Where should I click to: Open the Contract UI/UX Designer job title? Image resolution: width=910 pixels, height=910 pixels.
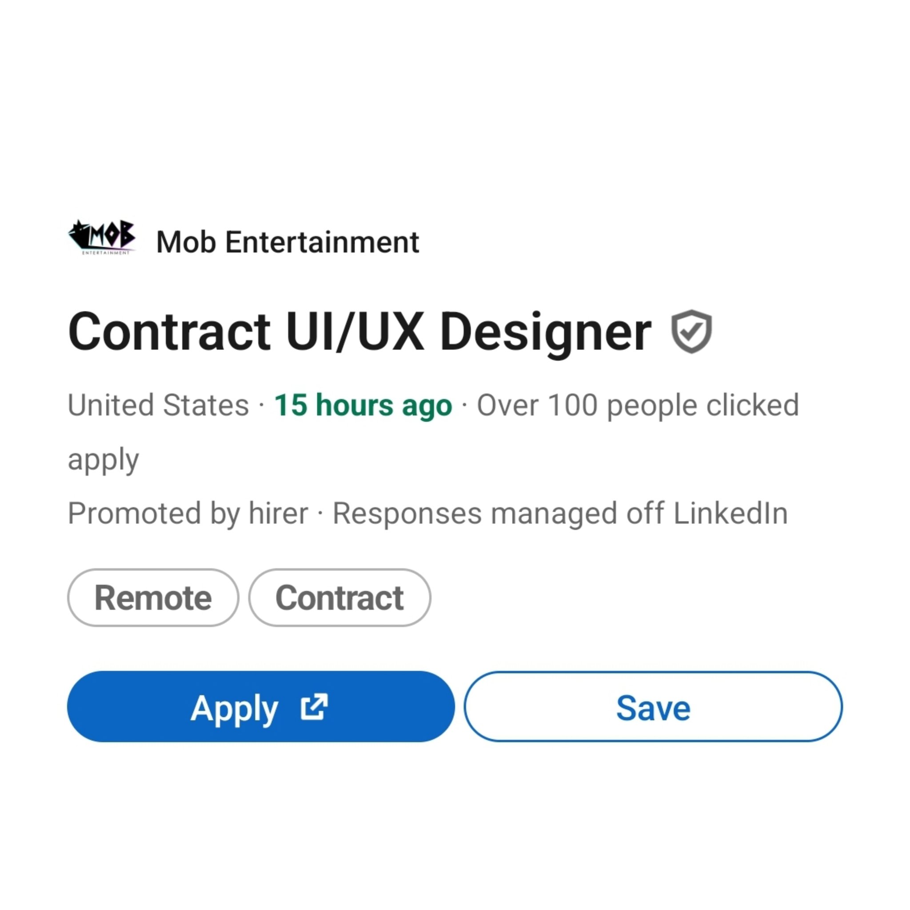tap(360, 332)
